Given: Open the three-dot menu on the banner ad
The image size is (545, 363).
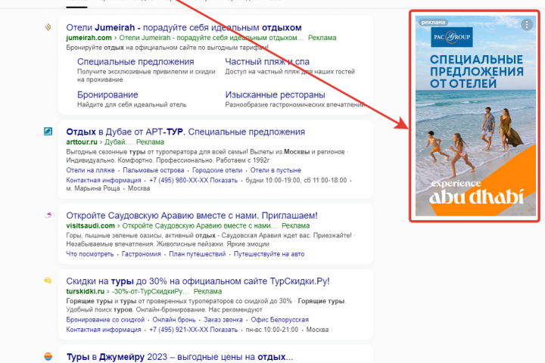Looking at the screenshot, I should tap(527, 25).
